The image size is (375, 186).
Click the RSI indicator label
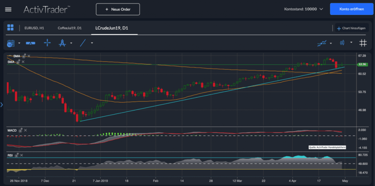click(10, 155)
